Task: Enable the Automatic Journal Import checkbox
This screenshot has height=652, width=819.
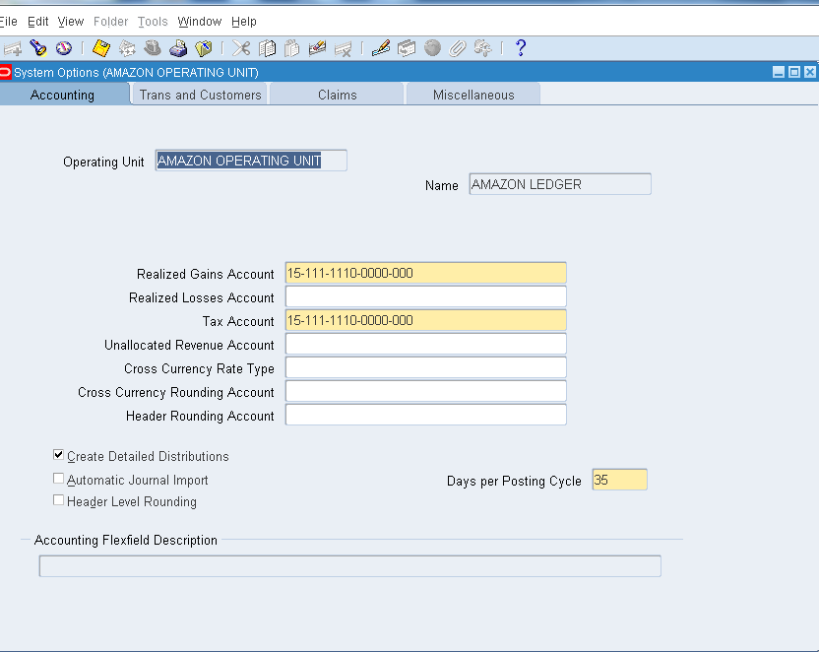Action: pyautogui.click(x=59, y=479)
